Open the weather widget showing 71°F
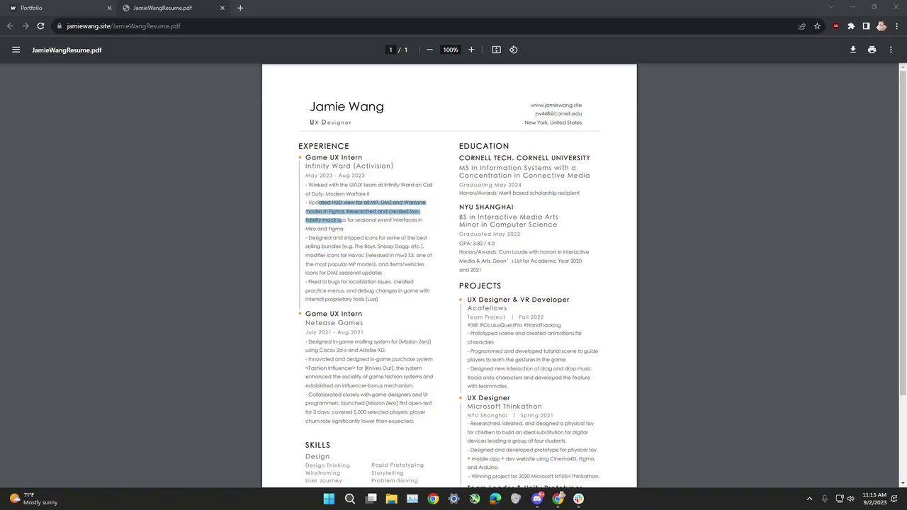The width and height of the screenshot is (907, 510). click(x=33, y=499)
